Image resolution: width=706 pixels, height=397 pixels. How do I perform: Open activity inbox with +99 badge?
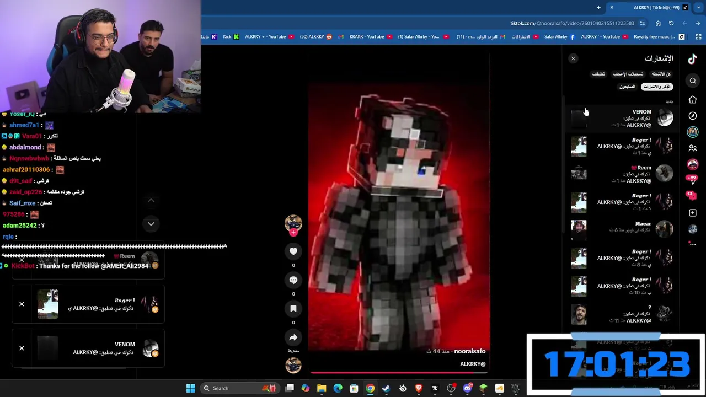[692, 179]
